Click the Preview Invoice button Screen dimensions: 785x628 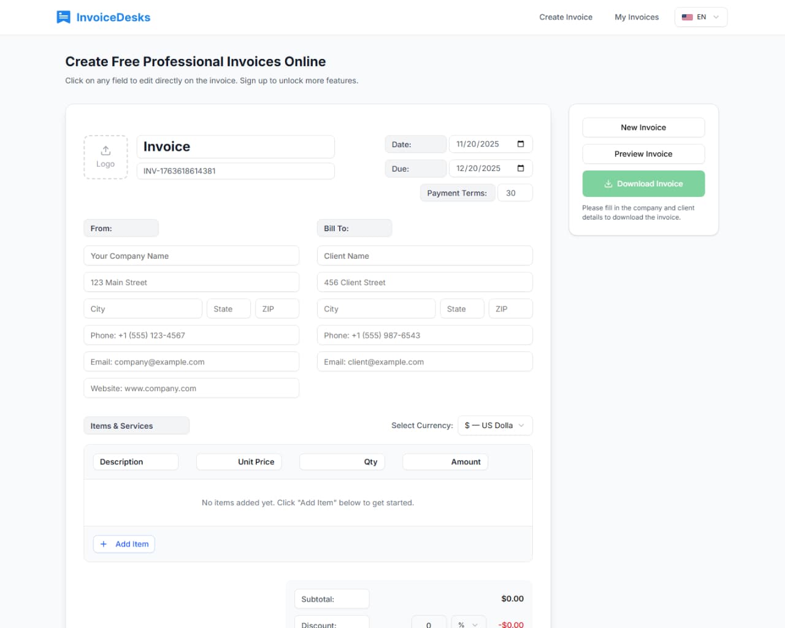[x=643, y=153]
